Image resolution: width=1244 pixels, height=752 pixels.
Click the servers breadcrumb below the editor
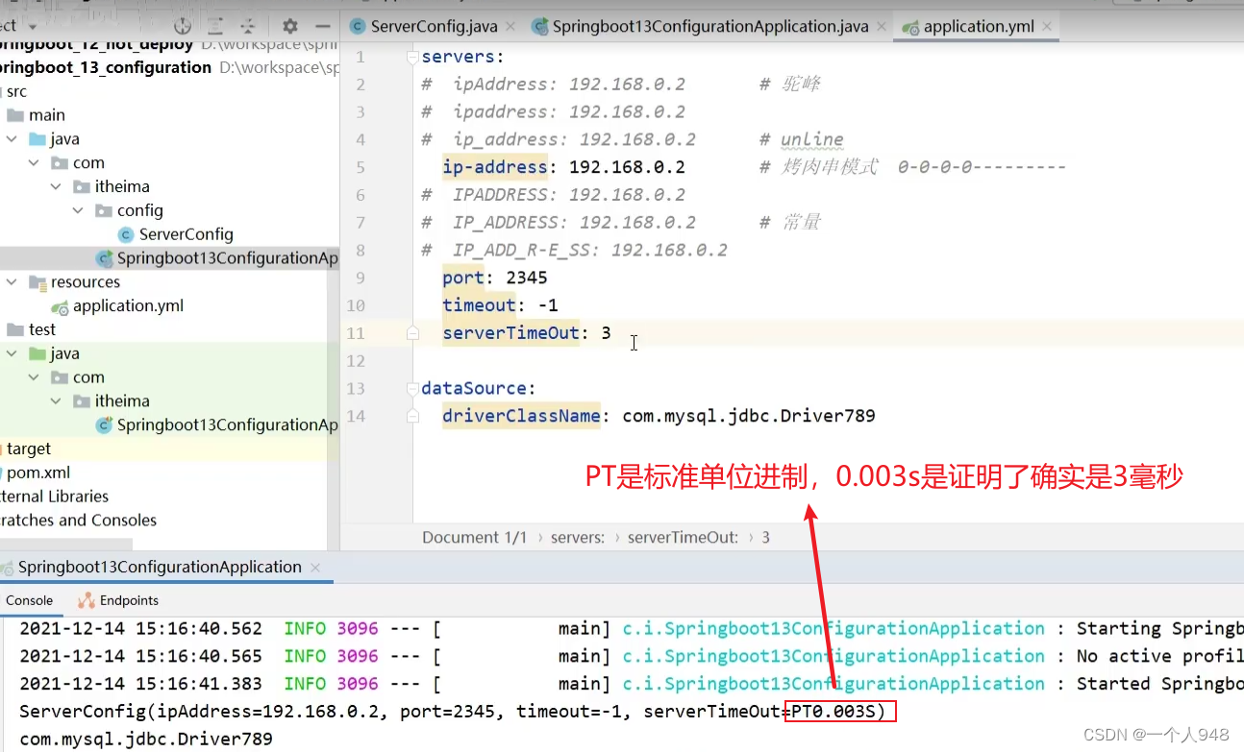(x=578, y=537)
